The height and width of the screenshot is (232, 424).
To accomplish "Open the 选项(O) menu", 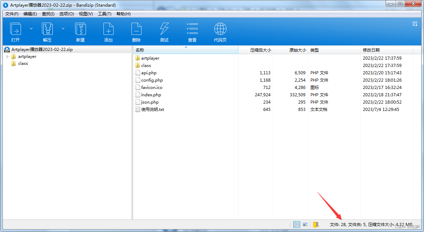I will tap(66, 14).
